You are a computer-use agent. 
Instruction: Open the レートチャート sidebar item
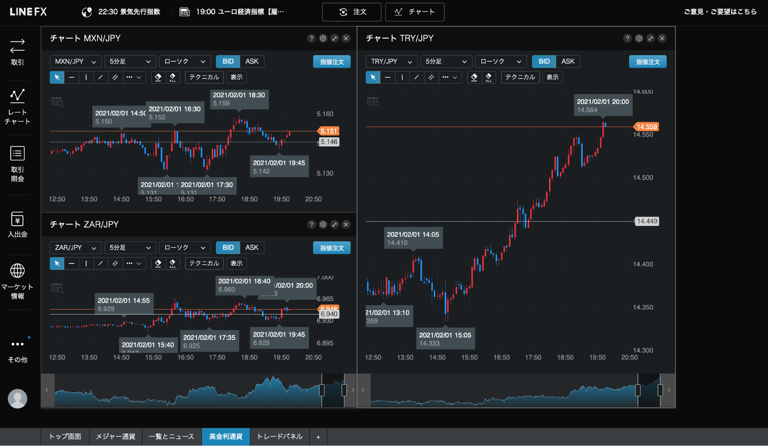point(17,107)
